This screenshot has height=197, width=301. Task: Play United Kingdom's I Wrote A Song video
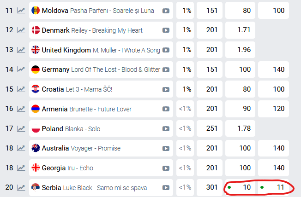(166, 50)
